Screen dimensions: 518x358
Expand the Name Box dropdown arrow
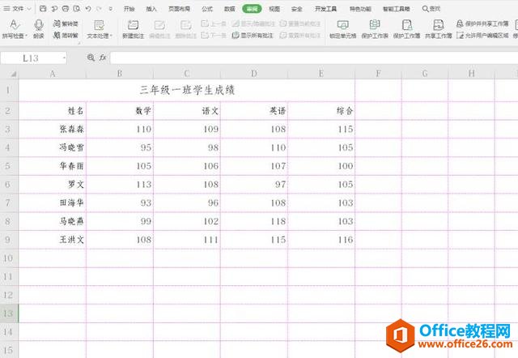[x=64, y=58]
